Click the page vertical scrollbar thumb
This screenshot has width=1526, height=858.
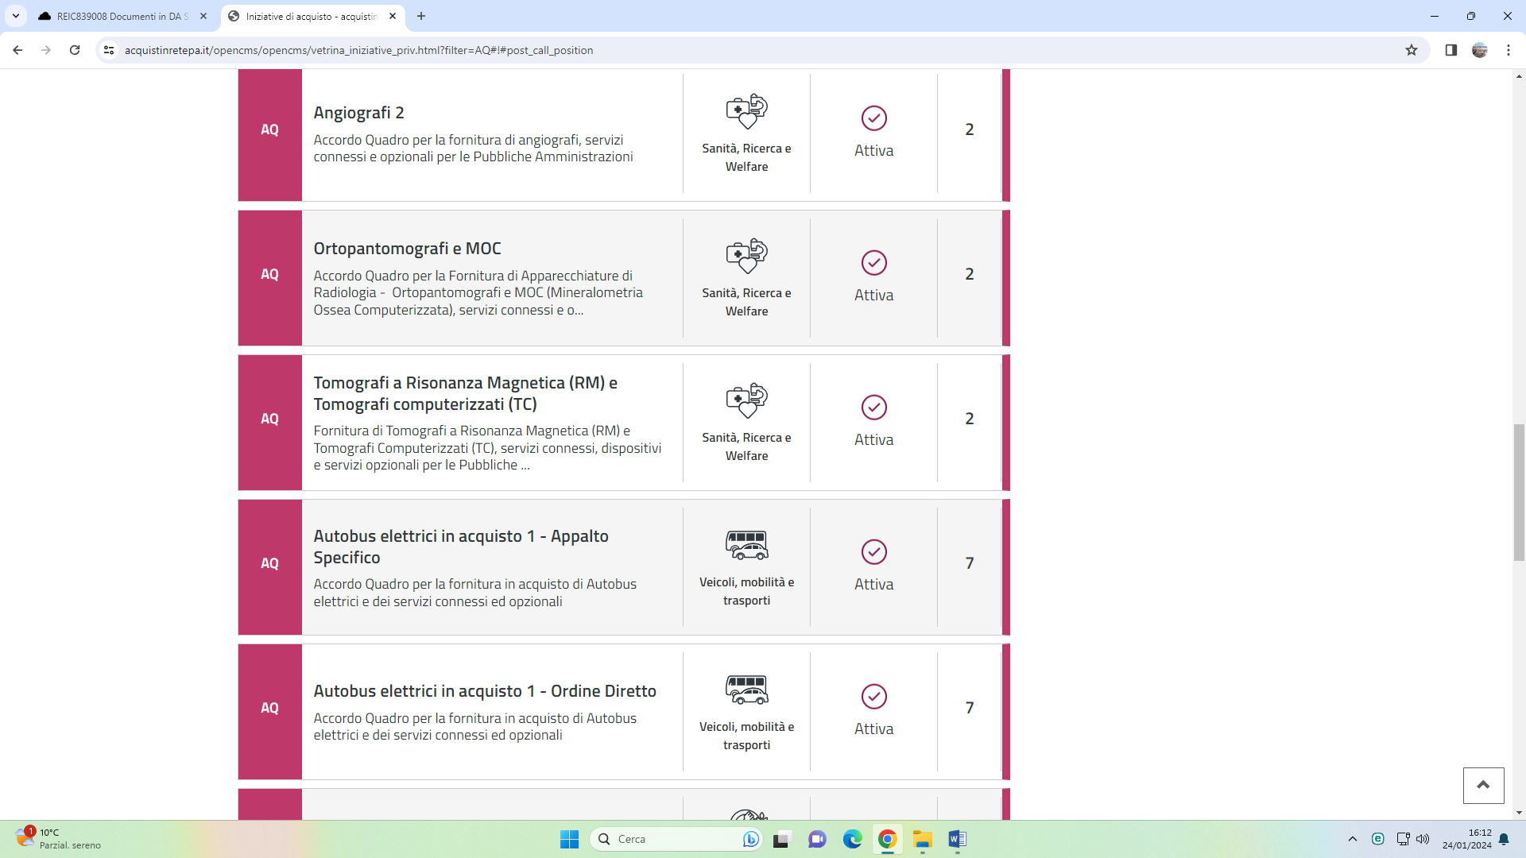click(x=1519, y=493)
